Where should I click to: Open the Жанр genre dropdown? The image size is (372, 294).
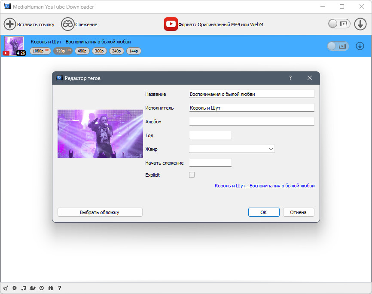(232, 149)
